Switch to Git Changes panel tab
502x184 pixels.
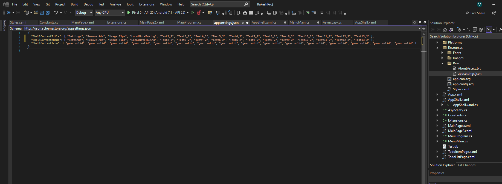[x=467, y=165]
